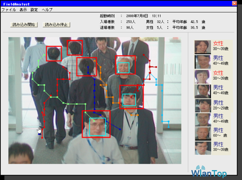Click the 男性 60~ 歳 label text

tap(220, 132)
